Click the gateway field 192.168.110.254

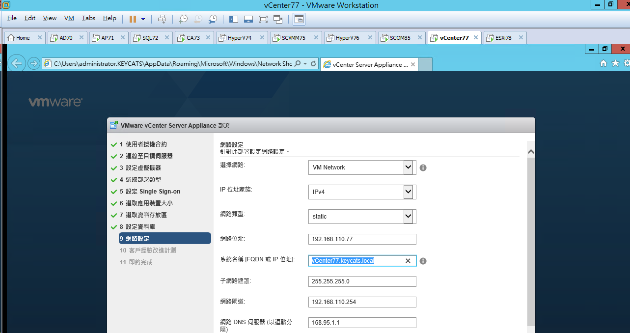(x=362, y=302)
